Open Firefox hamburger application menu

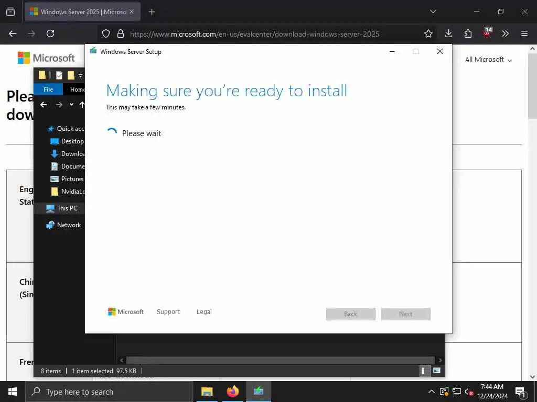pyautogui.click(x=524, y=33)
